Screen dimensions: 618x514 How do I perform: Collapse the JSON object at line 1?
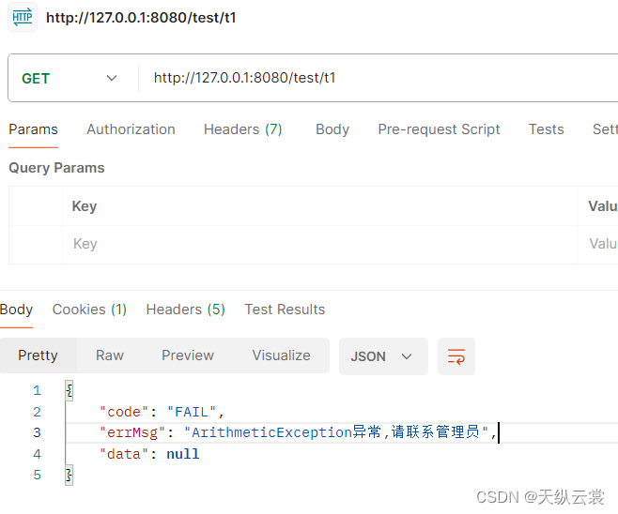pos(70,390)
